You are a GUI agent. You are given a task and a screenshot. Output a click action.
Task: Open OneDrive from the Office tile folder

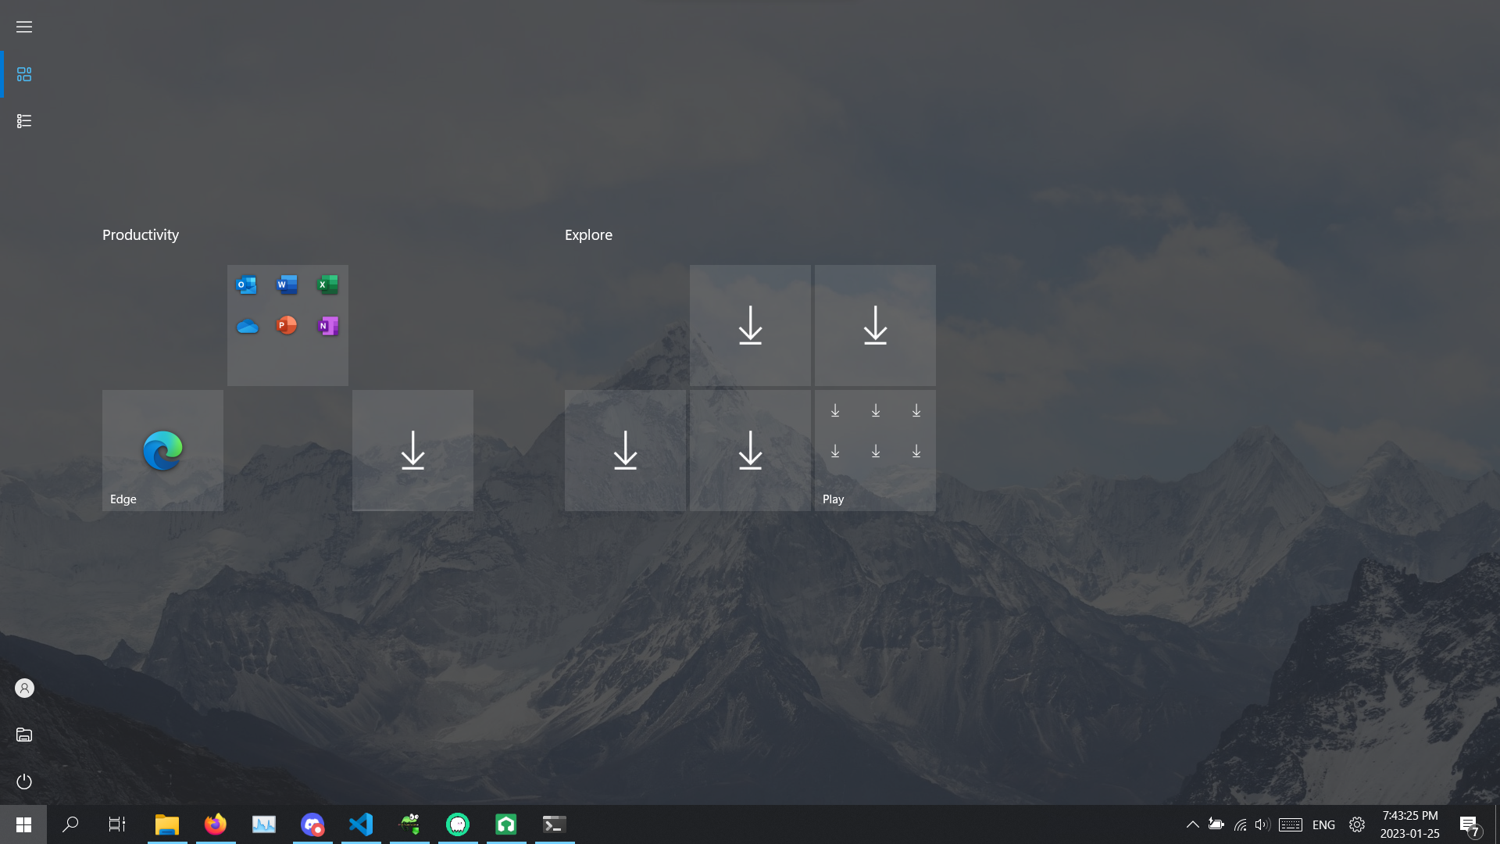tap(247, 326)
